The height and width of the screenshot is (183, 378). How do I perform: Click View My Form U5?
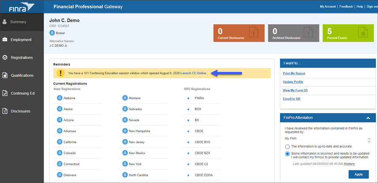pyautogui.click(x=295, y=90)
